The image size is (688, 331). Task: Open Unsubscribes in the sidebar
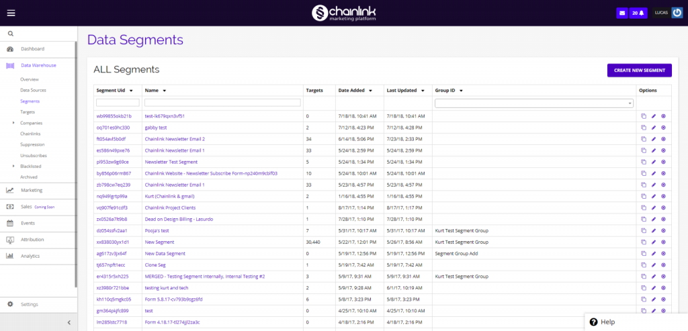coord(34,156)
